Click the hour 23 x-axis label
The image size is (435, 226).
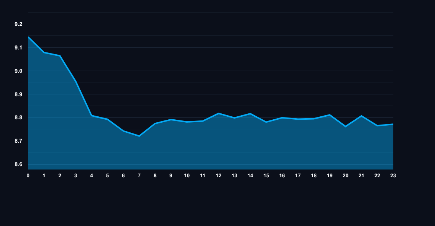393,175
